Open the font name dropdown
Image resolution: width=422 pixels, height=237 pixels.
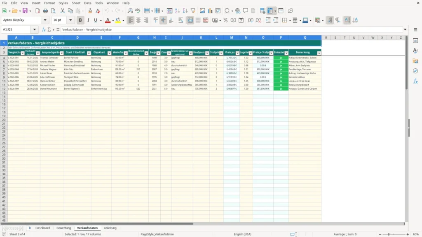pos(45,20)
